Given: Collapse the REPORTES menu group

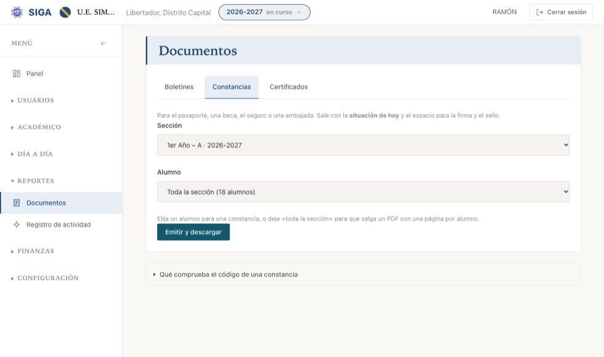Looking at the screenshot, I should tap(33, 181).
